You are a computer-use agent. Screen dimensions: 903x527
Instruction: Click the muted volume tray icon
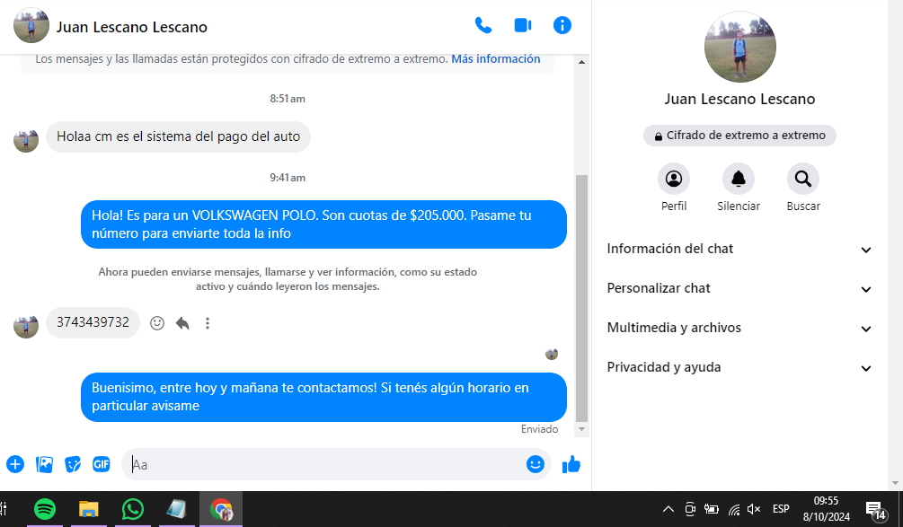tap(754, 509)
